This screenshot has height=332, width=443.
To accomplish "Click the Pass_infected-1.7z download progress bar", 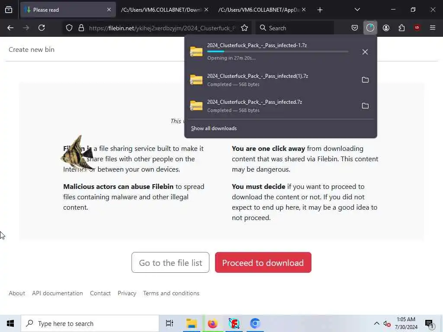I will (x=277, y=51).
